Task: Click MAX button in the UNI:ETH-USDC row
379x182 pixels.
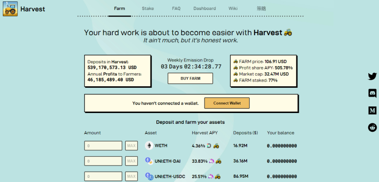Action: coord(131,176)
